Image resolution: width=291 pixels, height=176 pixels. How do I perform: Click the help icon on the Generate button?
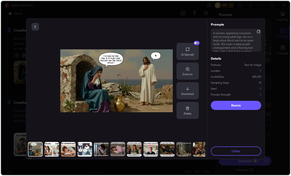(x=266, y=161)
